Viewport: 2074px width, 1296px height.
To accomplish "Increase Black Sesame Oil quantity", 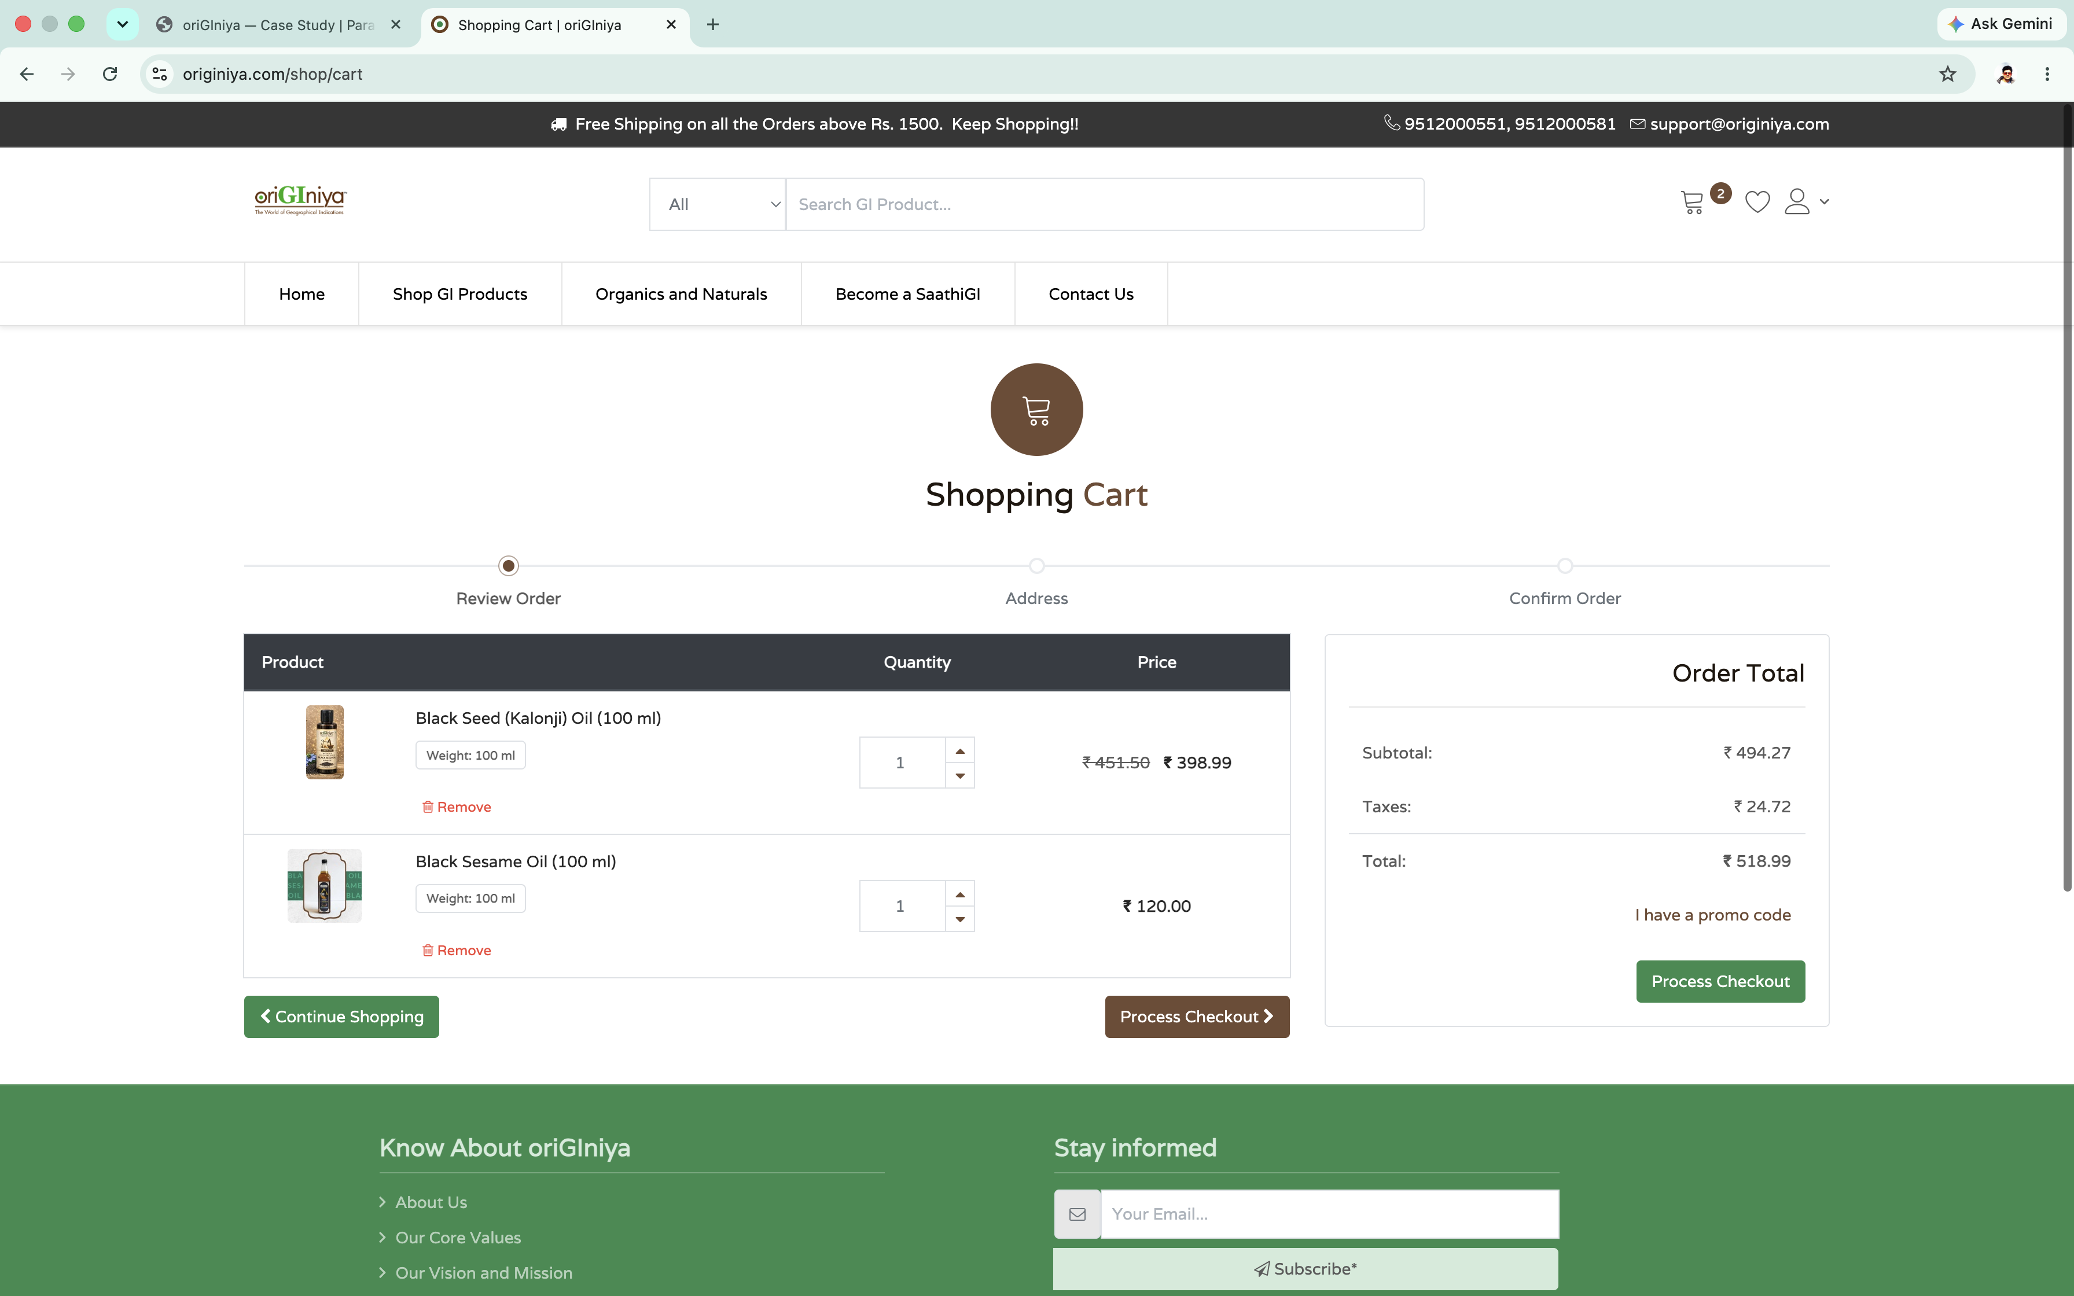I will pyautogui.click(x=960, y=894).
